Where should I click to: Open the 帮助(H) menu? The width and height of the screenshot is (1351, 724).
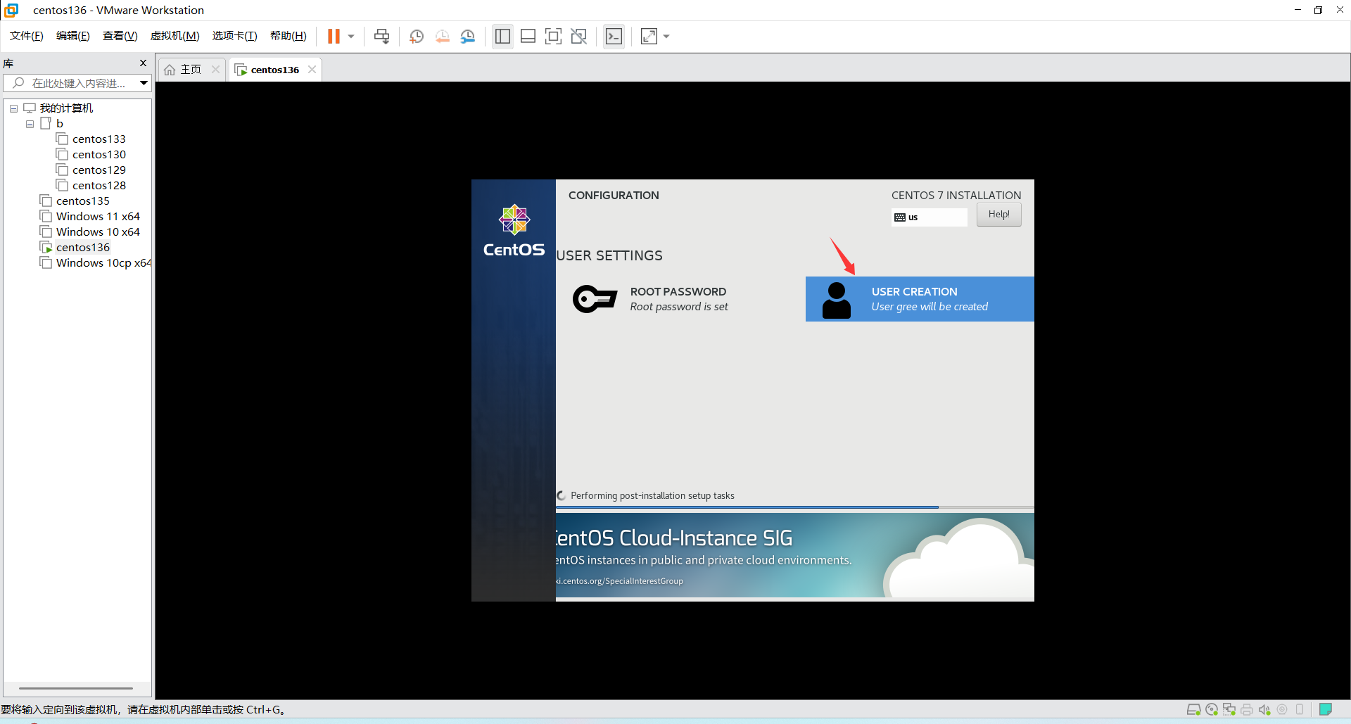(288, 36)
